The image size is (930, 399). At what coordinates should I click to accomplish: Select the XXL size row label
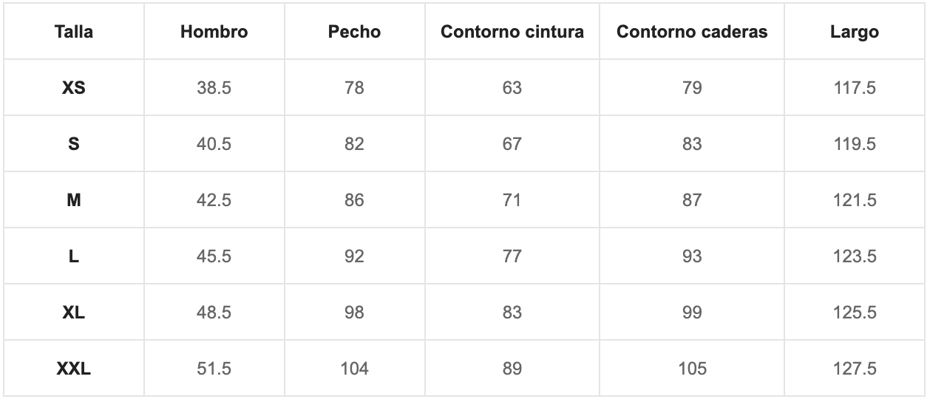point(74,369)
